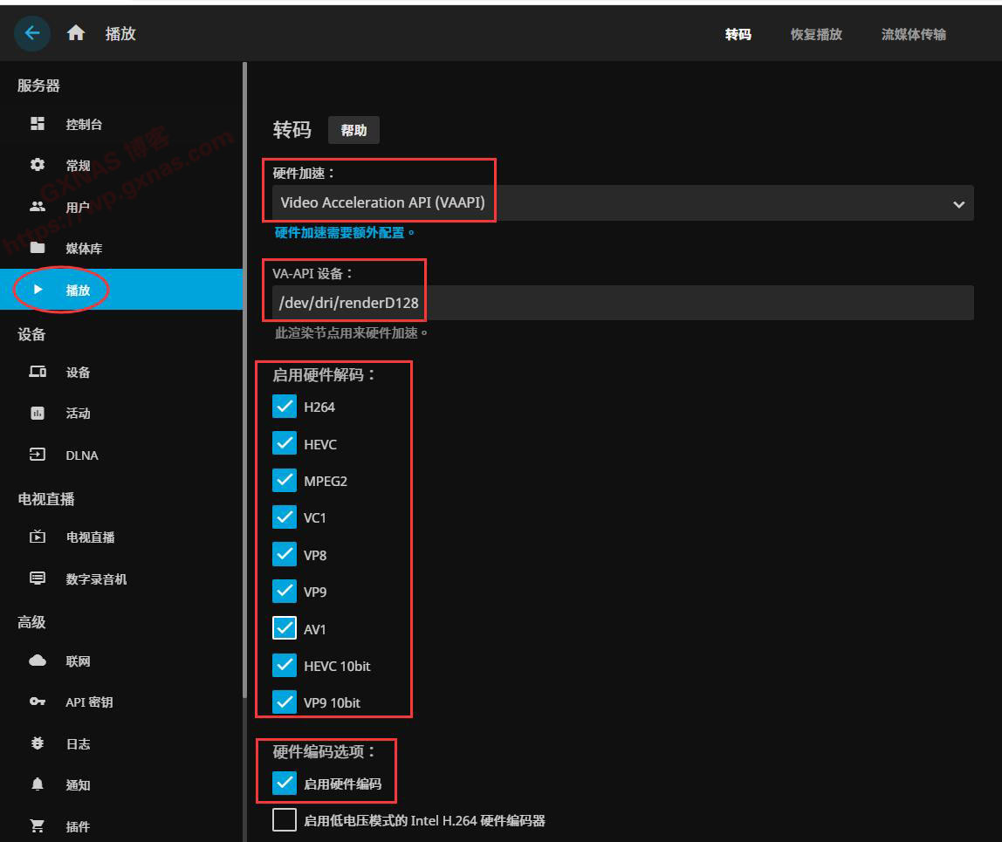
Task: Open API 密钥 key icon
Action: 38,702
